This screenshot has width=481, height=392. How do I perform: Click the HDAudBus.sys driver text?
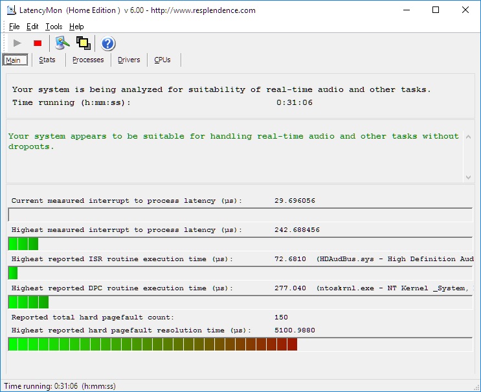tap(395, 259)
